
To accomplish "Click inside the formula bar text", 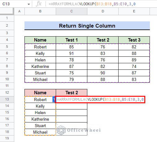I will click(x=92, y=4).
